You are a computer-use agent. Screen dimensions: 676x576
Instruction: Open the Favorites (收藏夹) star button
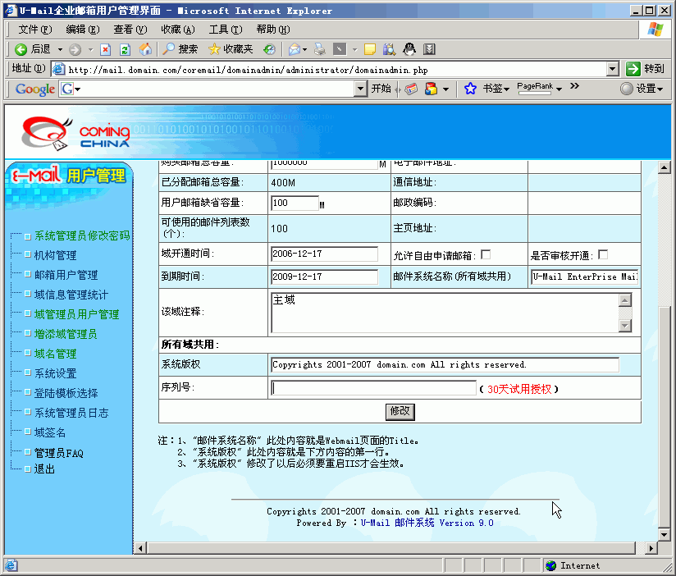tap(231, 49)
